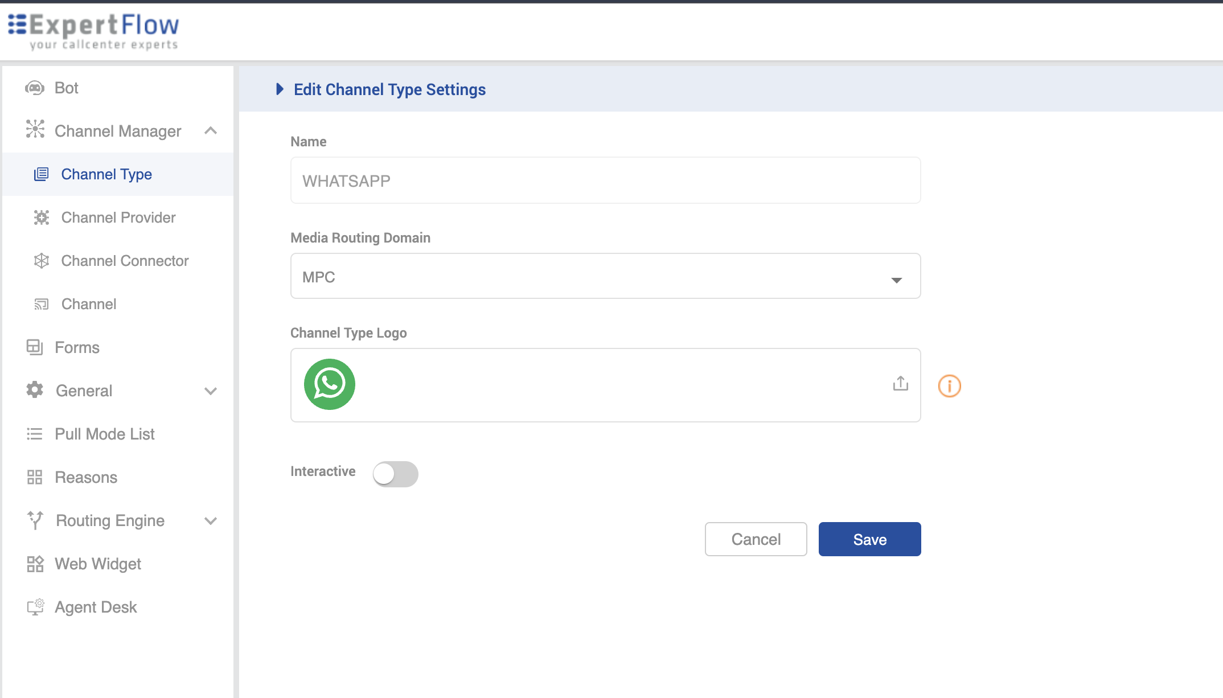The width and height of the screenshot is (1223, 698).
Task: Click the Cancel button
Action: [x=755, y=539]
